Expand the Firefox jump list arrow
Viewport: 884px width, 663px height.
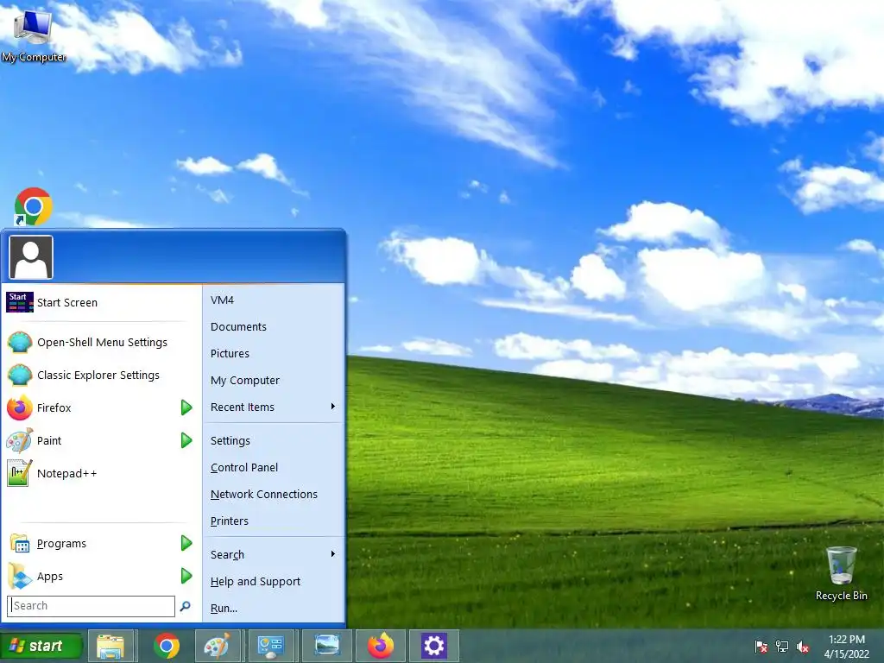(186, 407)
